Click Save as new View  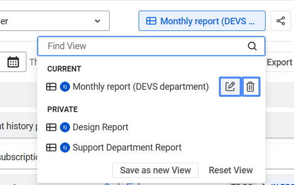[155, 170]
